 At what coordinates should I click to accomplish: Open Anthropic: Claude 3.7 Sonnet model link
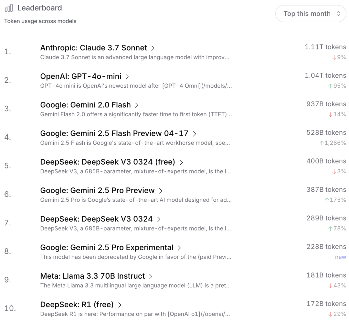(x=93, y=48)
